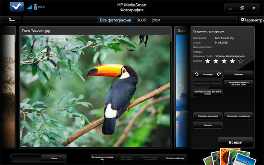Click the search input field
This screenshot has width=264, height=165.
[x=26, y=158]
